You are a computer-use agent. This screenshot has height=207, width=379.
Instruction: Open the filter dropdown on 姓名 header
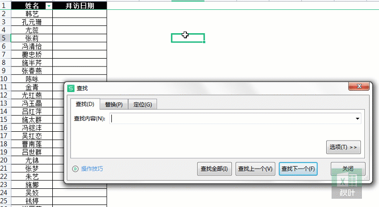point(49,6)
